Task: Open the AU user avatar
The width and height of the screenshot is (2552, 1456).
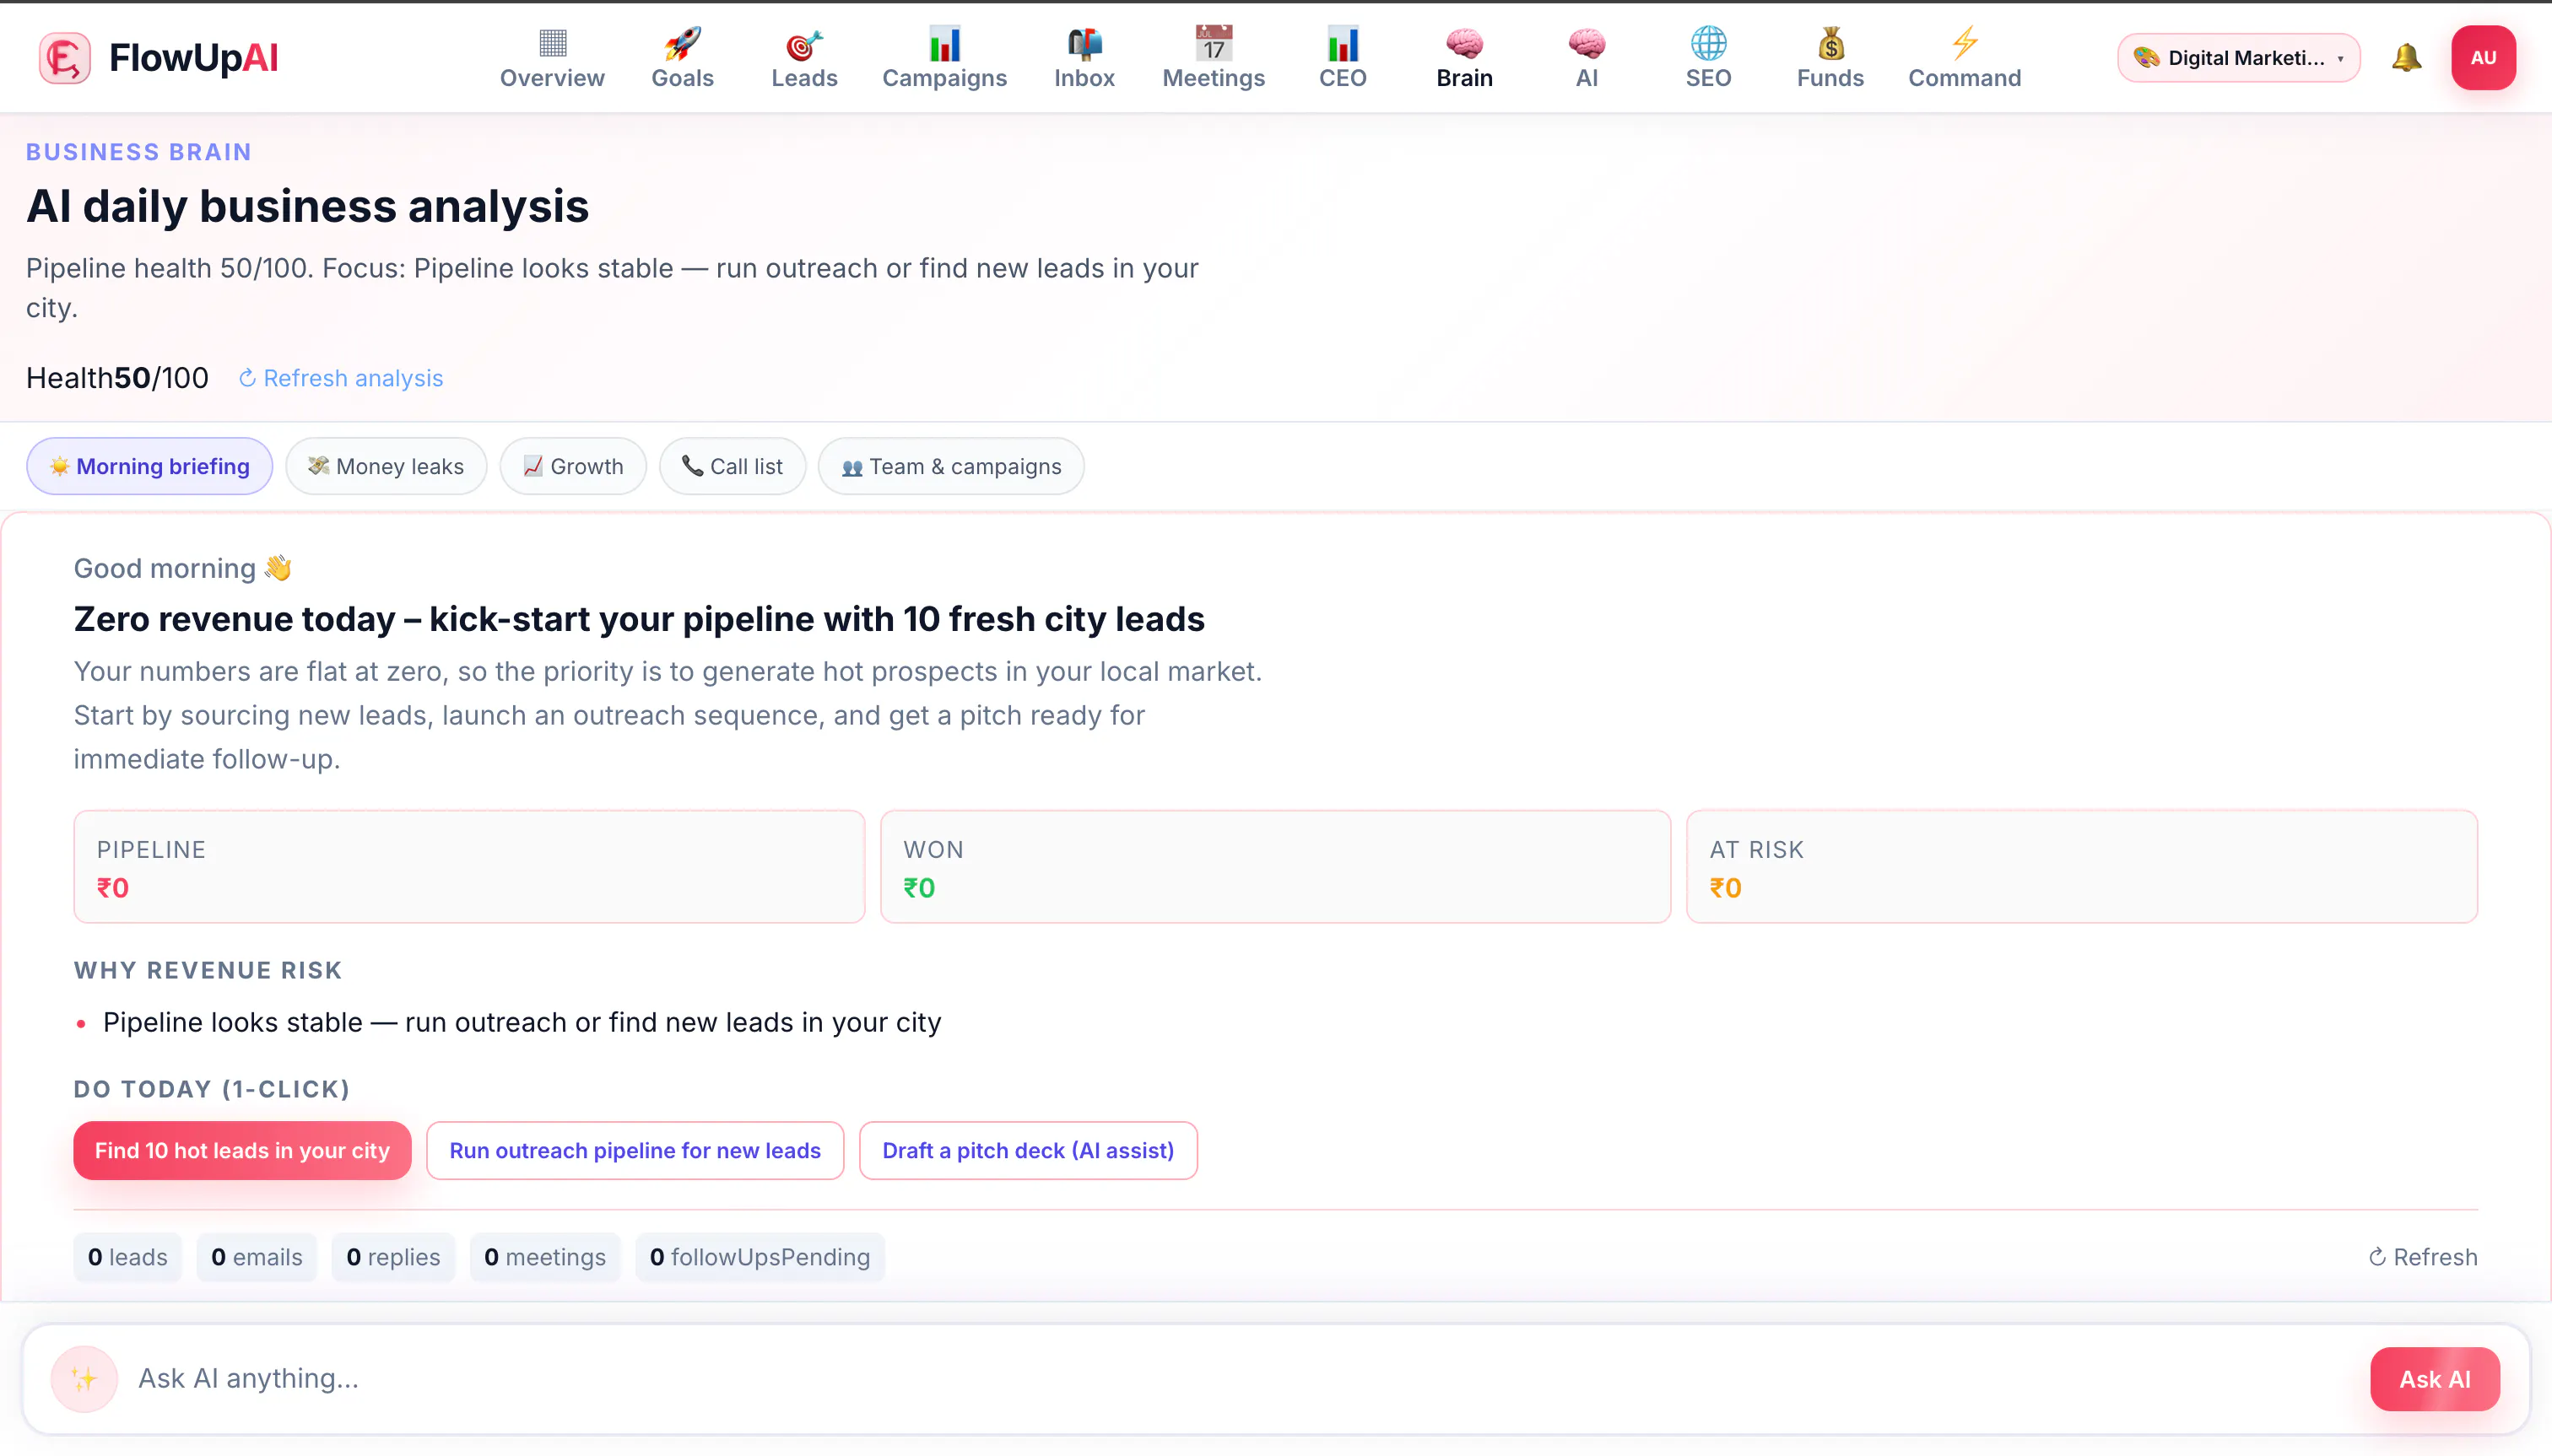Action: pyautogui.click(x=2483, y=58)
